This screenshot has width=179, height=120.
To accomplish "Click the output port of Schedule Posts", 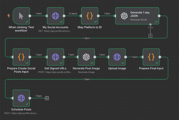I will click(30, 98).
